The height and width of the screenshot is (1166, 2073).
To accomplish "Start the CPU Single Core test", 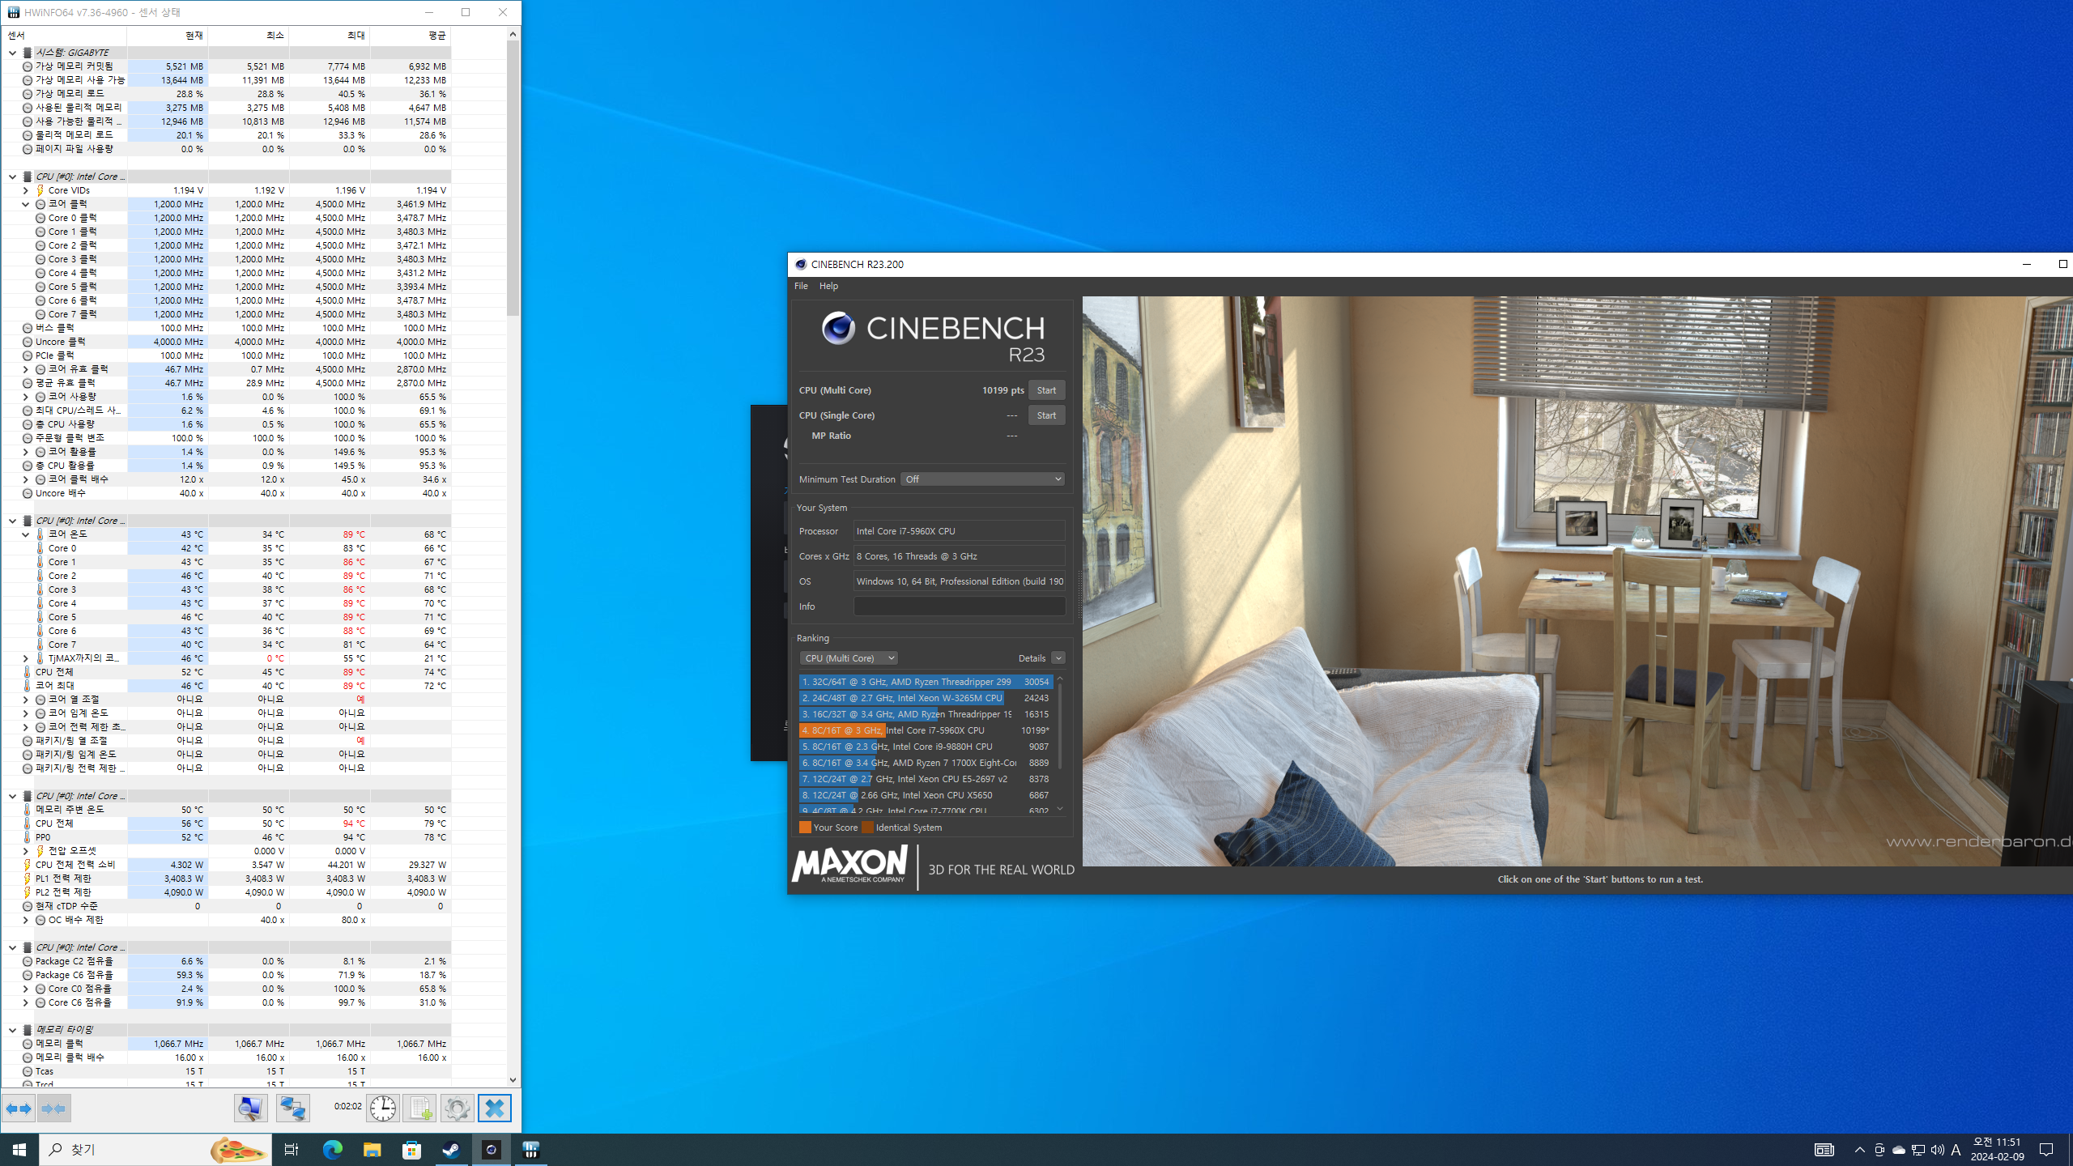I will click(1046, 415).
